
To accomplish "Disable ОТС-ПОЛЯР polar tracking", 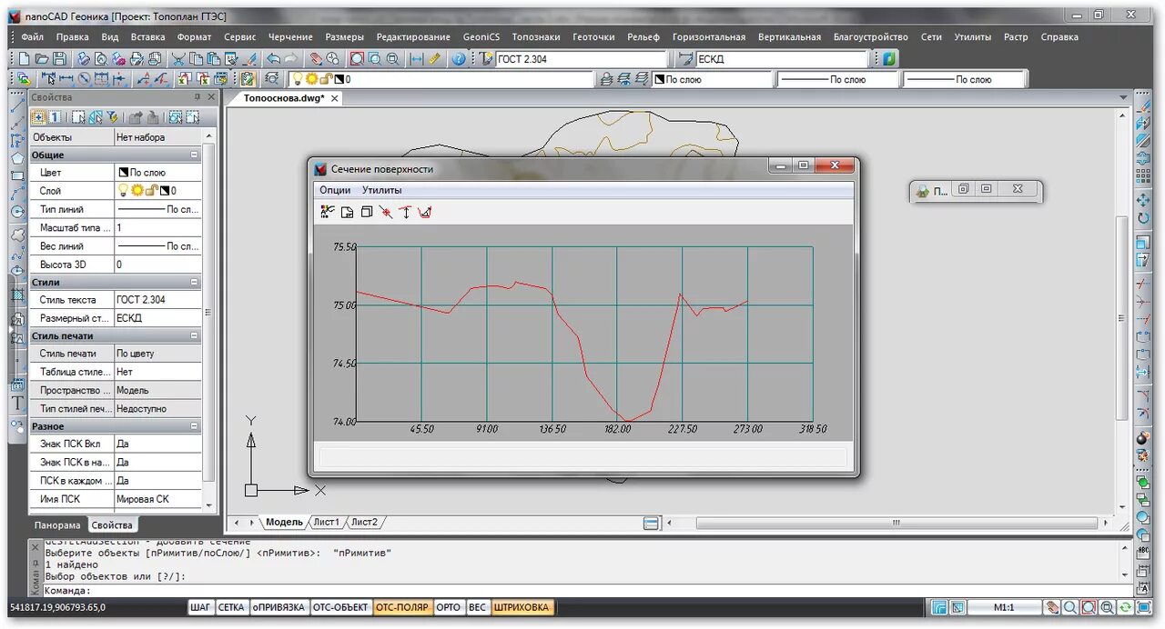I will coord(402,607).
